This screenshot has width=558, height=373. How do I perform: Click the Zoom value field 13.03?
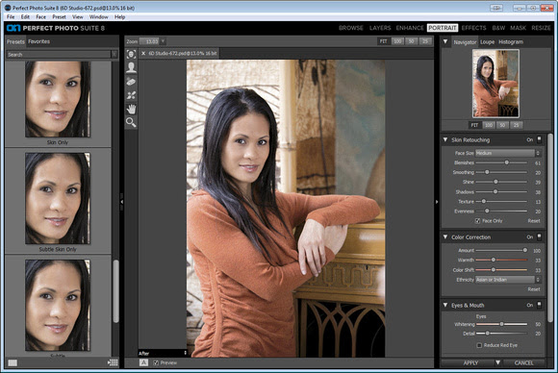pos(149,41)
